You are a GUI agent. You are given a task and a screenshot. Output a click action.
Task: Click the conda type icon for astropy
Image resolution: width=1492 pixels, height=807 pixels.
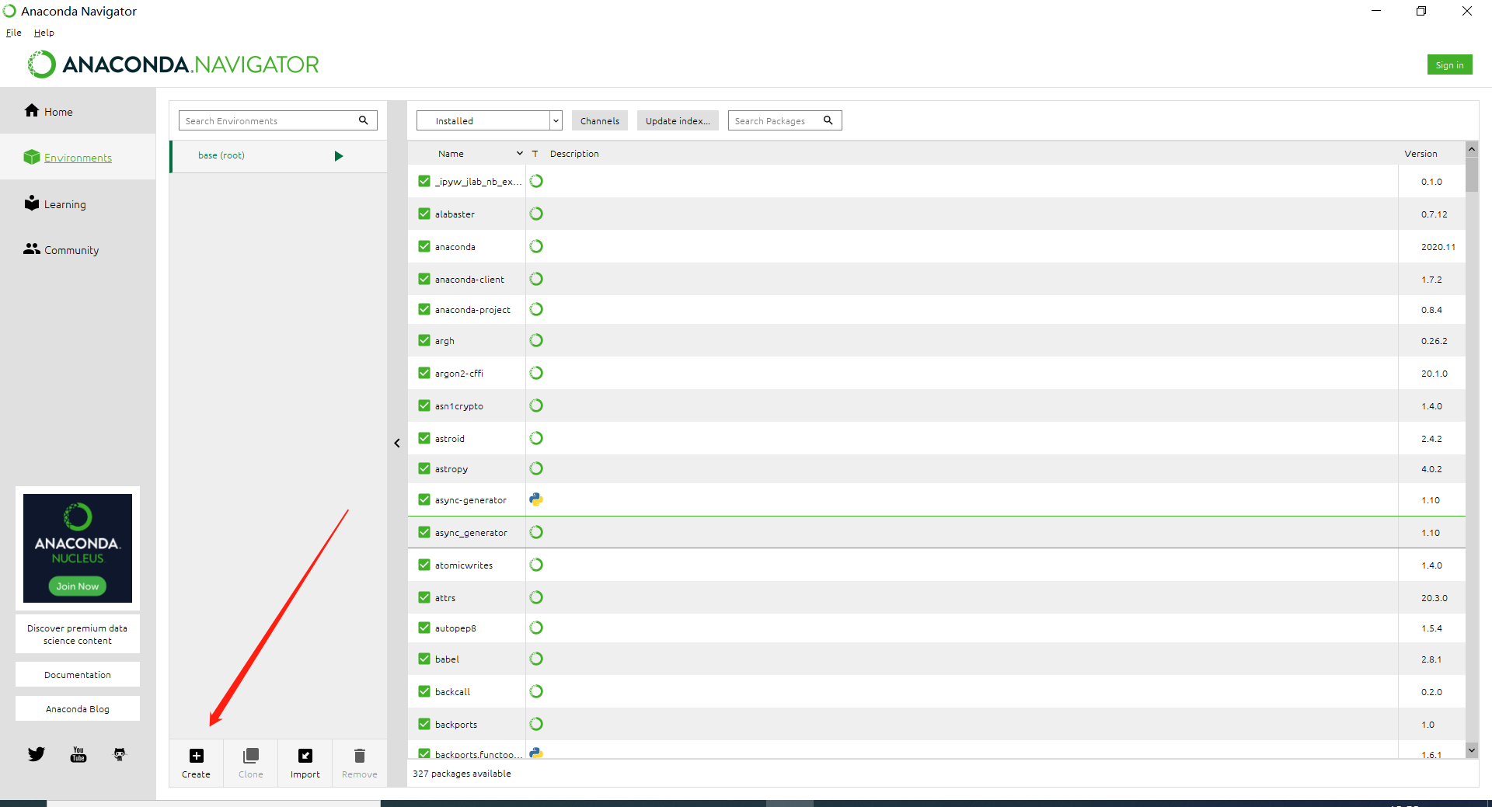pos(536,468)
